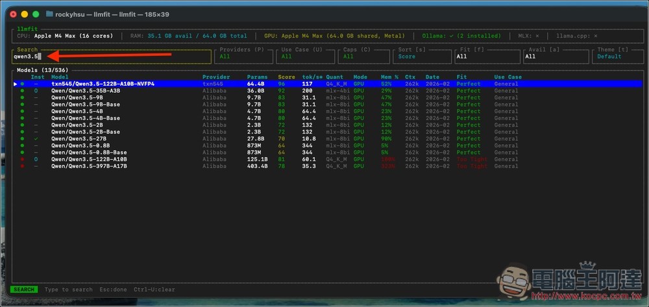
Task: Click the X next to MLX status
Action: pyautogui.click(x=536, y=36)
